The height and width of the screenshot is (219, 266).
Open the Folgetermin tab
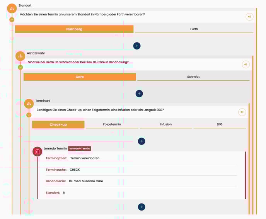pyautogui.click(x=112, y=124)
